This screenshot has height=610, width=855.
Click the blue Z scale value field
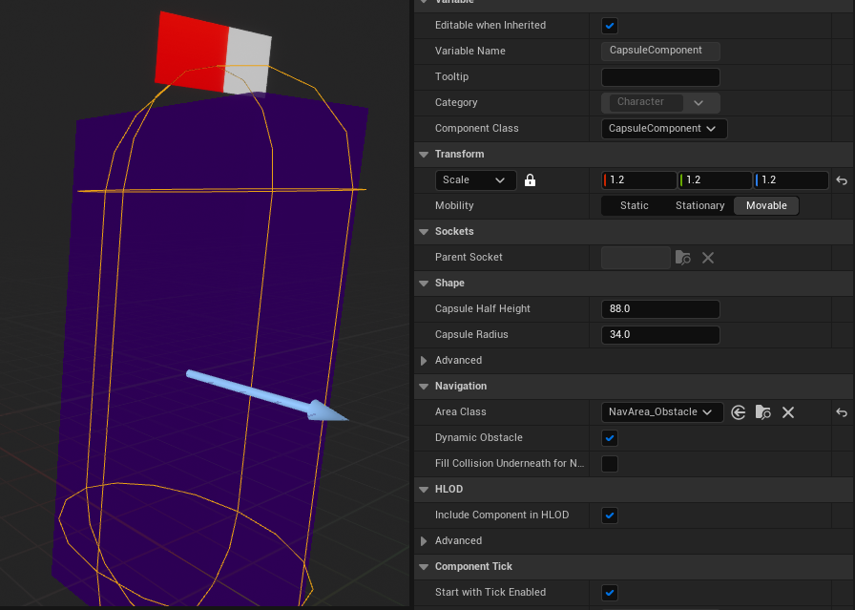point(791,180)
